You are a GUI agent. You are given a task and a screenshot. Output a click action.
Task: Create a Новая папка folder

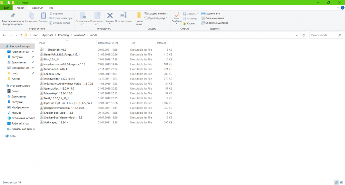[x=139, y=19]
